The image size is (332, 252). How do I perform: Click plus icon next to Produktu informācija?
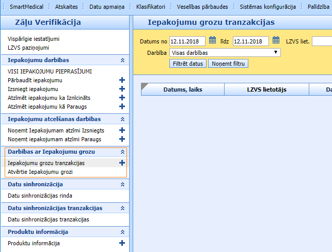point(122,243)
